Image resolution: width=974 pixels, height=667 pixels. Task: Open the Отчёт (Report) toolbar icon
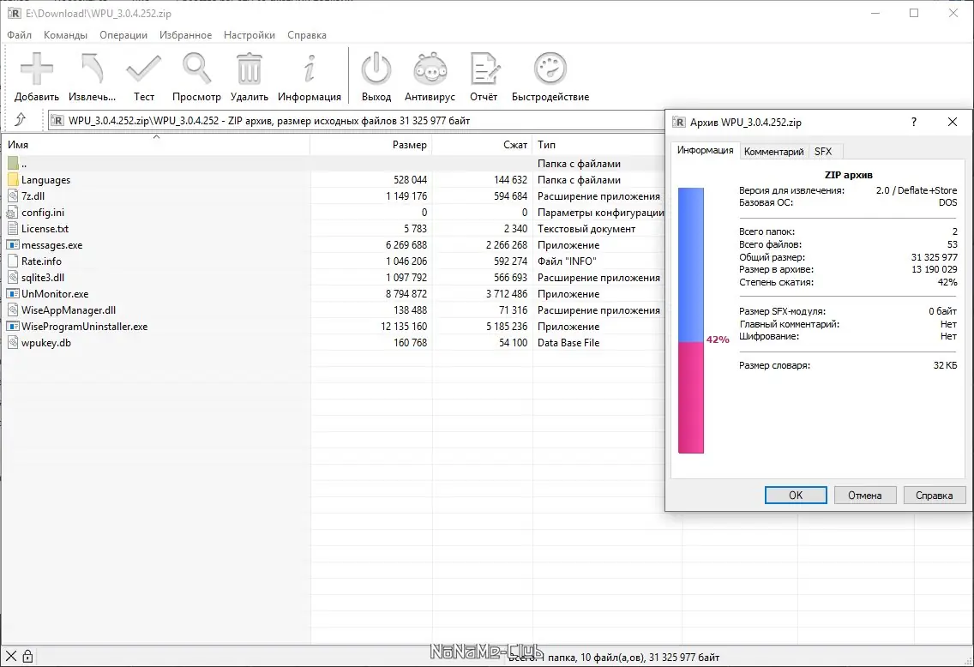(x=484, y=69)
